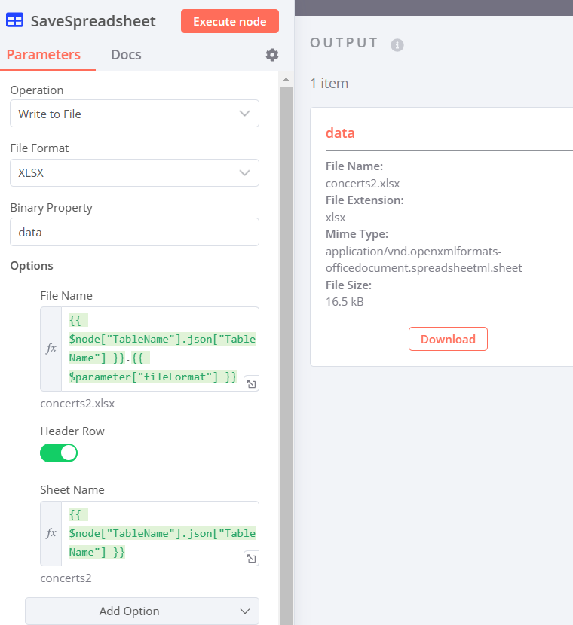Select the Parameters tab
Viewport: 573px width, 625px height.
point(44,54)
